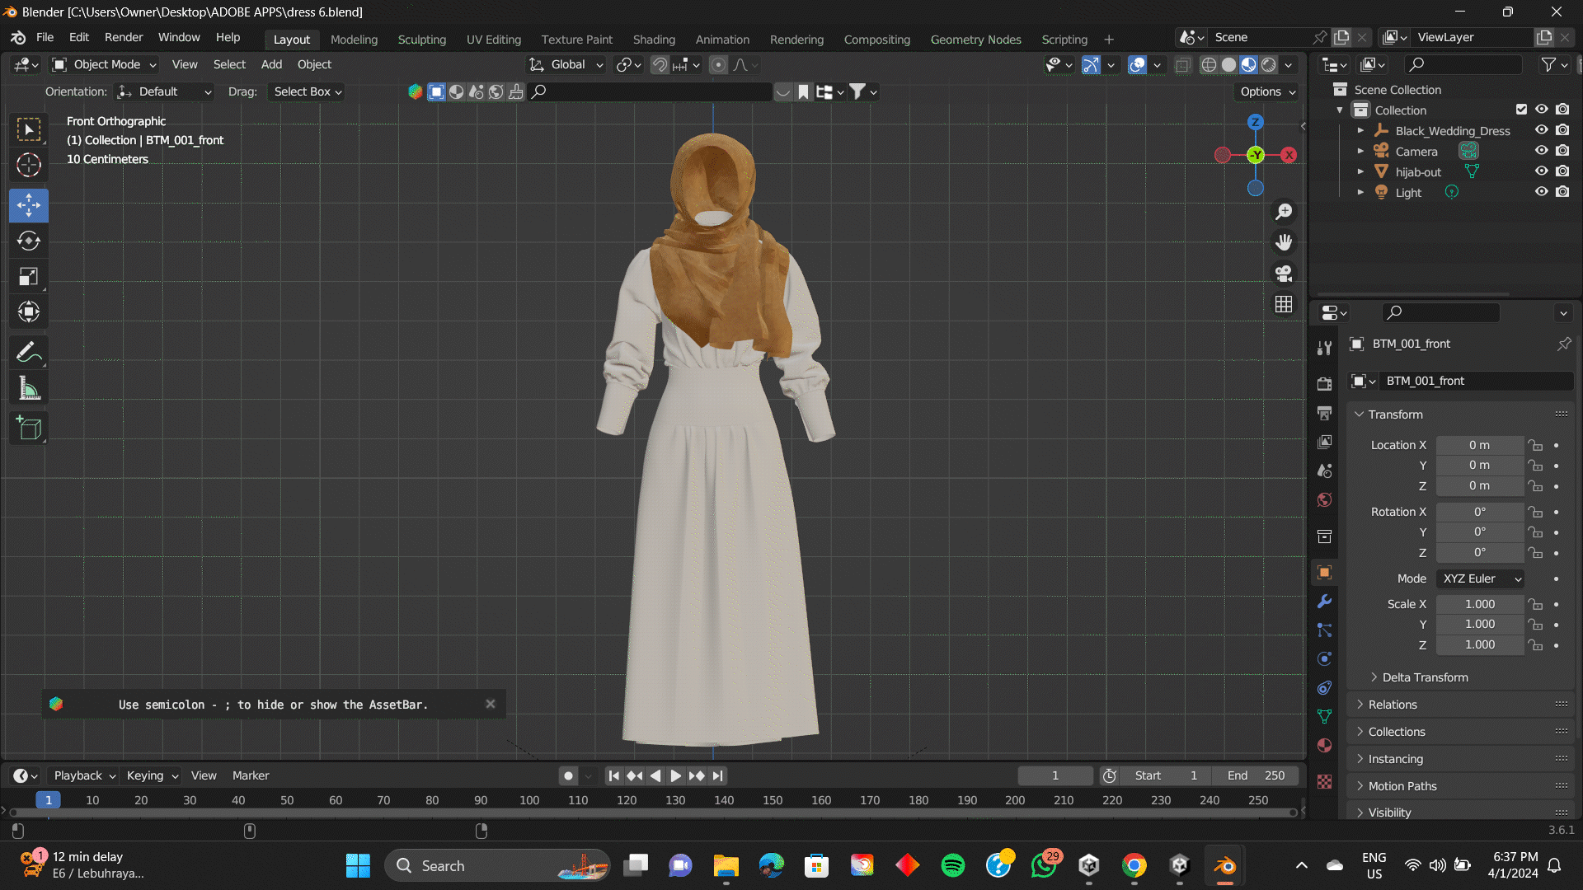This screenshot has height=890, width=1583.
Task: Click the Add Cube tool icon
Action: [29, 428]
